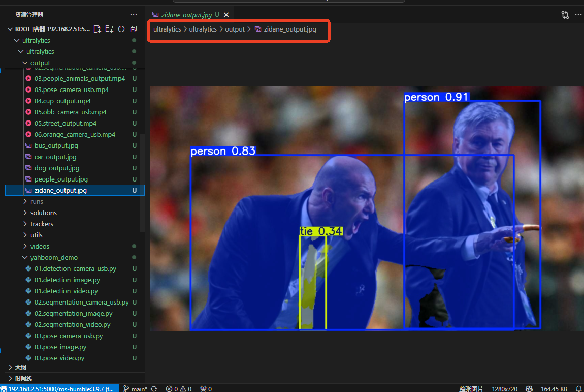Image resolution: width=584 pixels, height=392 pixels.
Task: Collapse the nested ultralytics folder
Action: tap(21, 51)
